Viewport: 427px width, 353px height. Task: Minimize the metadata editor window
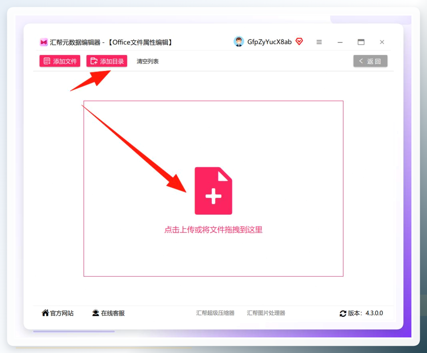(340, 42)
